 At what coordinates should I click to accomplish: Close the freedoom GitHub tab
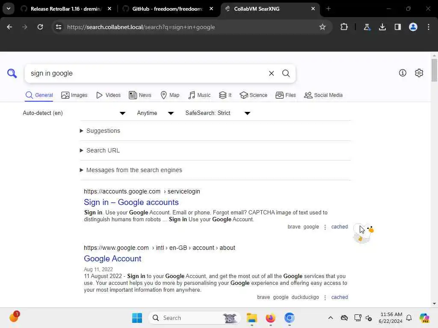(211, 9)
